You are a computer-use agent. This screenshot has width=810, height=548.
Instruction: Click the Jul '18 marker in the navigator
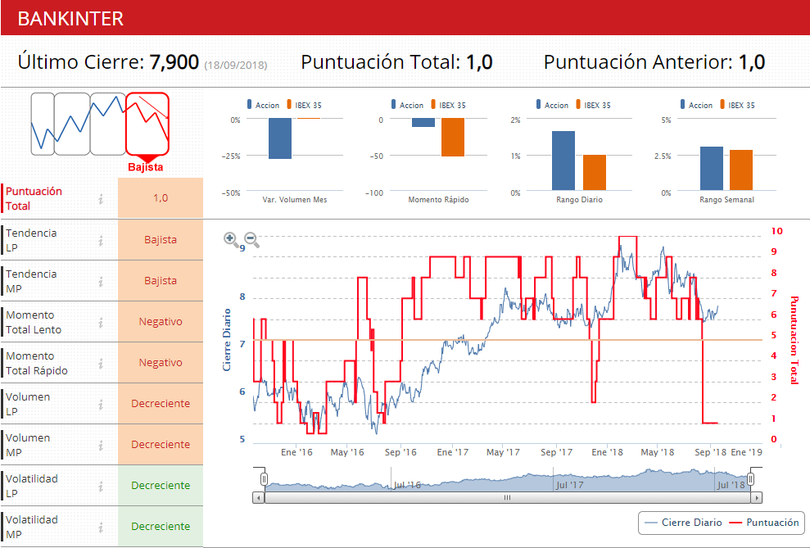731,485
